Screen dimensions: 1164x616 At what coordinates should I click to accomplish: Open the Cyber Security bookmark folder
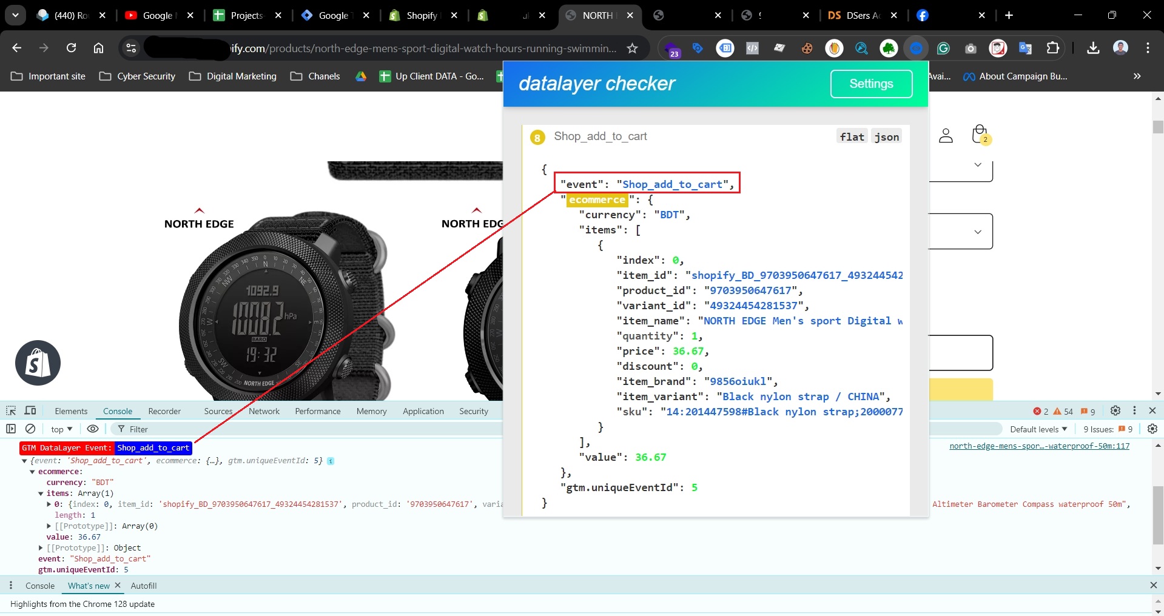[138, 76]
